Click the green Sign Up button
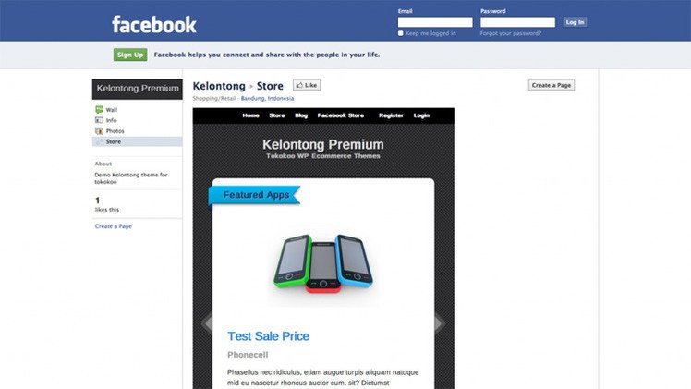This screenshot has width=691, height=389. tap(130, 55)
